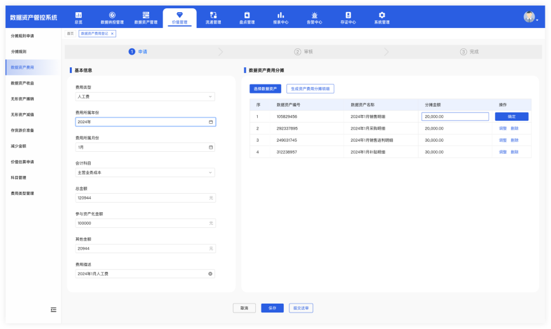Open the 费用所属年份 date picker
This screenshot has height=329, width=551.
pos(210,122)
